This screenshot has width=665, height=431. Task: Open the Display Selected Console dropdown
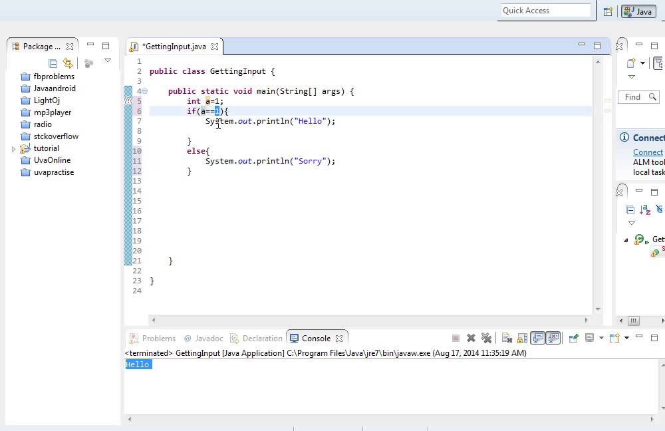pyautogui.click(x=601, y=338)
